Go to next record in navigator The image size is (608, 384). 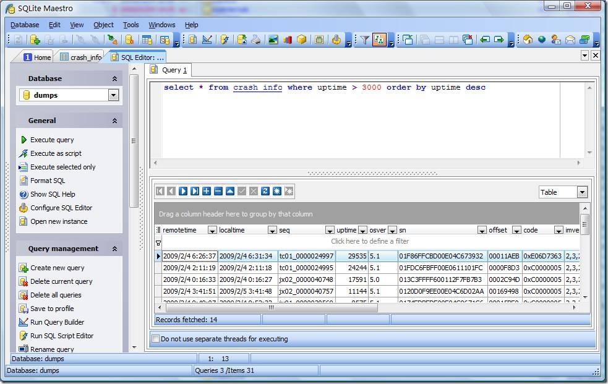tap(184, 191)
